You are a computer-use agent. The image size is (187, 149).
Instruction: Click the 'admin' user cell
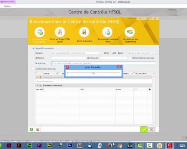124,89
